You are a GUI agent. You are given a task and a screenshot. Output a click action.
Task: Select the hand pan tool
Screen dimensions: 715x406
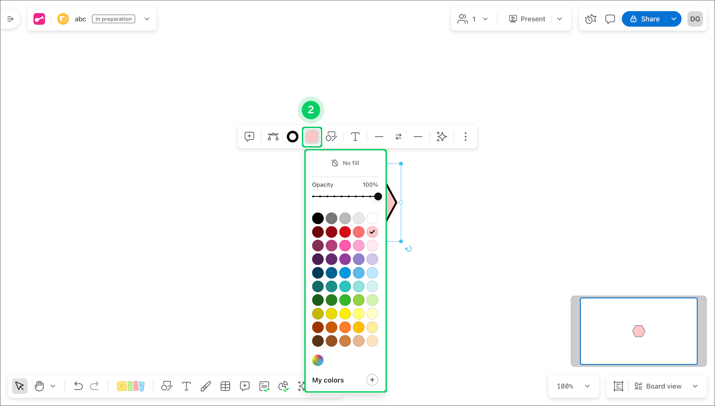pos(39,386)
